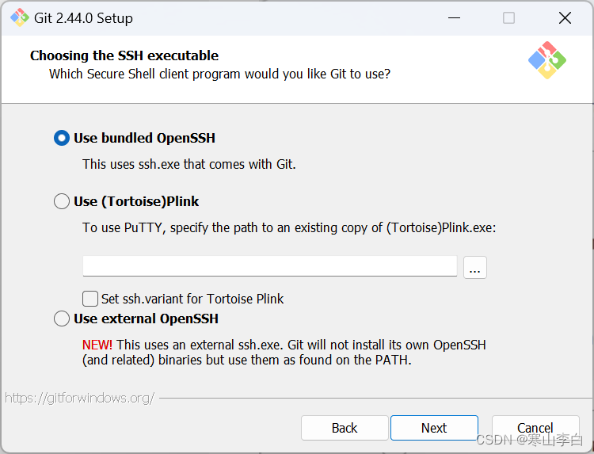Close the Git 2.44.0 Setup window
The image size is (594, 454).
[x=565, y=17]
